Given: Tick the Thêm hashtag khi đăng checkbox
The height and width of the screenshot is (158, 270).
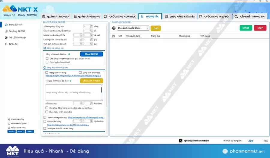Looking at the screenshot, I should [x=45, y=118].
